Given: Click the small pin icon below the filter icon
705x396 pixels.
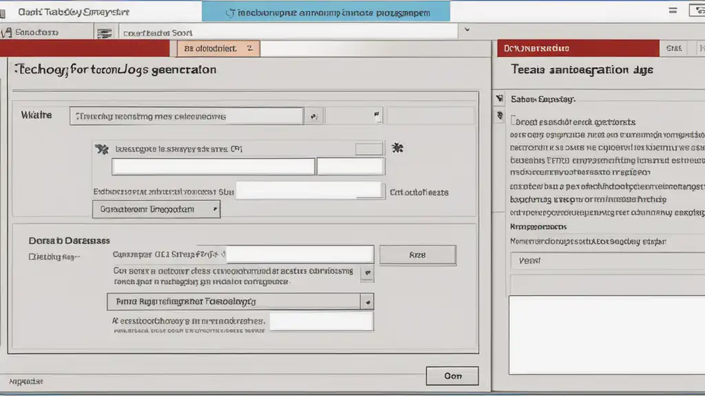Looking at the screenshot, I should point(500,115).
